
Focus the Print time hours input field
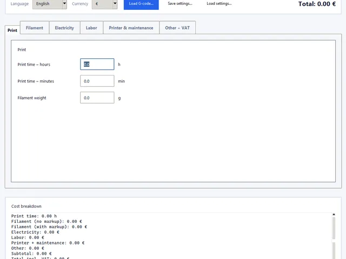[x=97, y=64]
